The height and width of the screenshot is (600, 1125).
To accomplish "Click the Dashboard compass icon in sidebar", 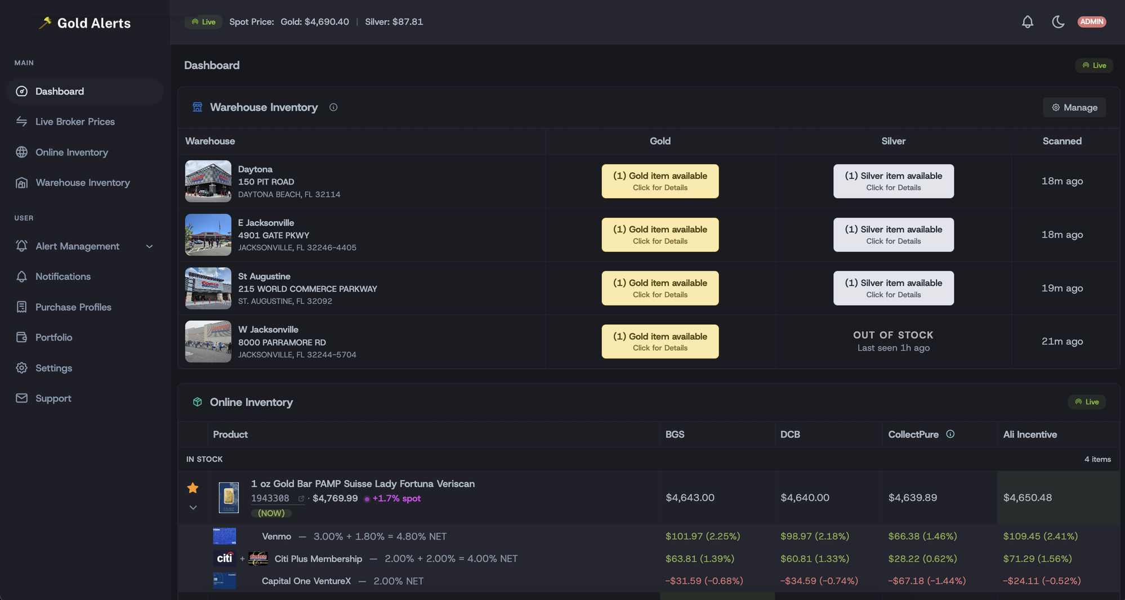I will point(22,91).
